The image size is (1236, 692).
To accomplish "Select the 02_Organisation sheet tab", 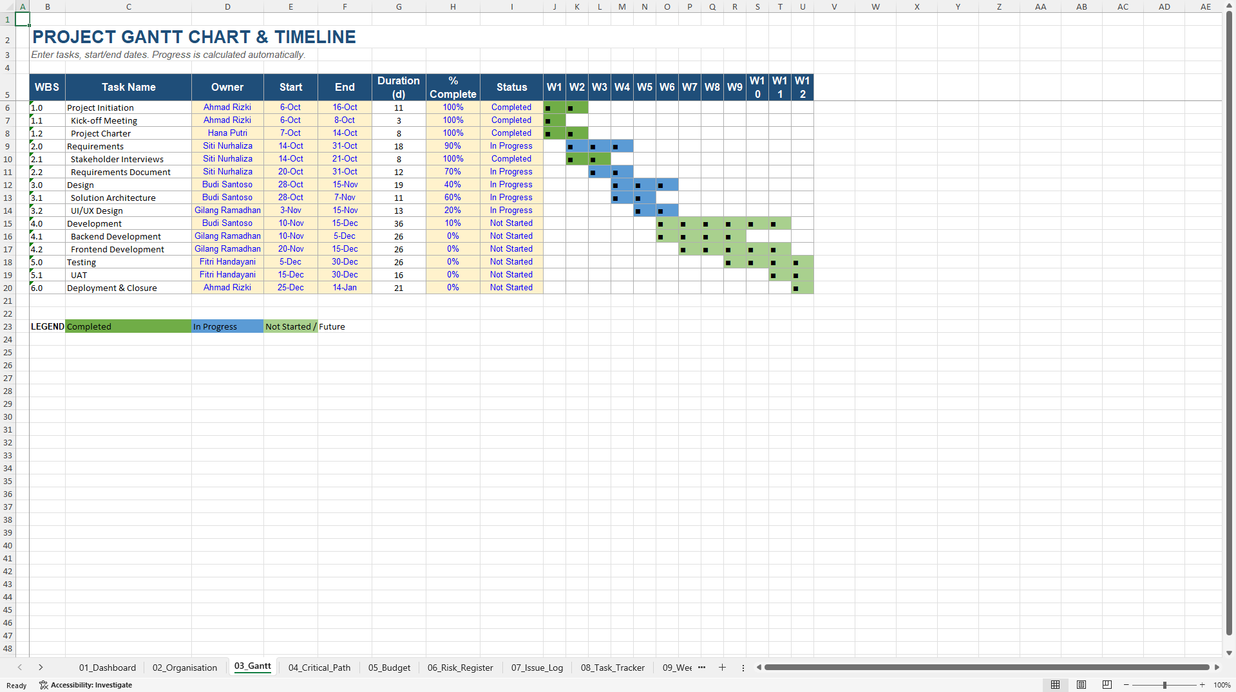I will click(x=185, y=668).
